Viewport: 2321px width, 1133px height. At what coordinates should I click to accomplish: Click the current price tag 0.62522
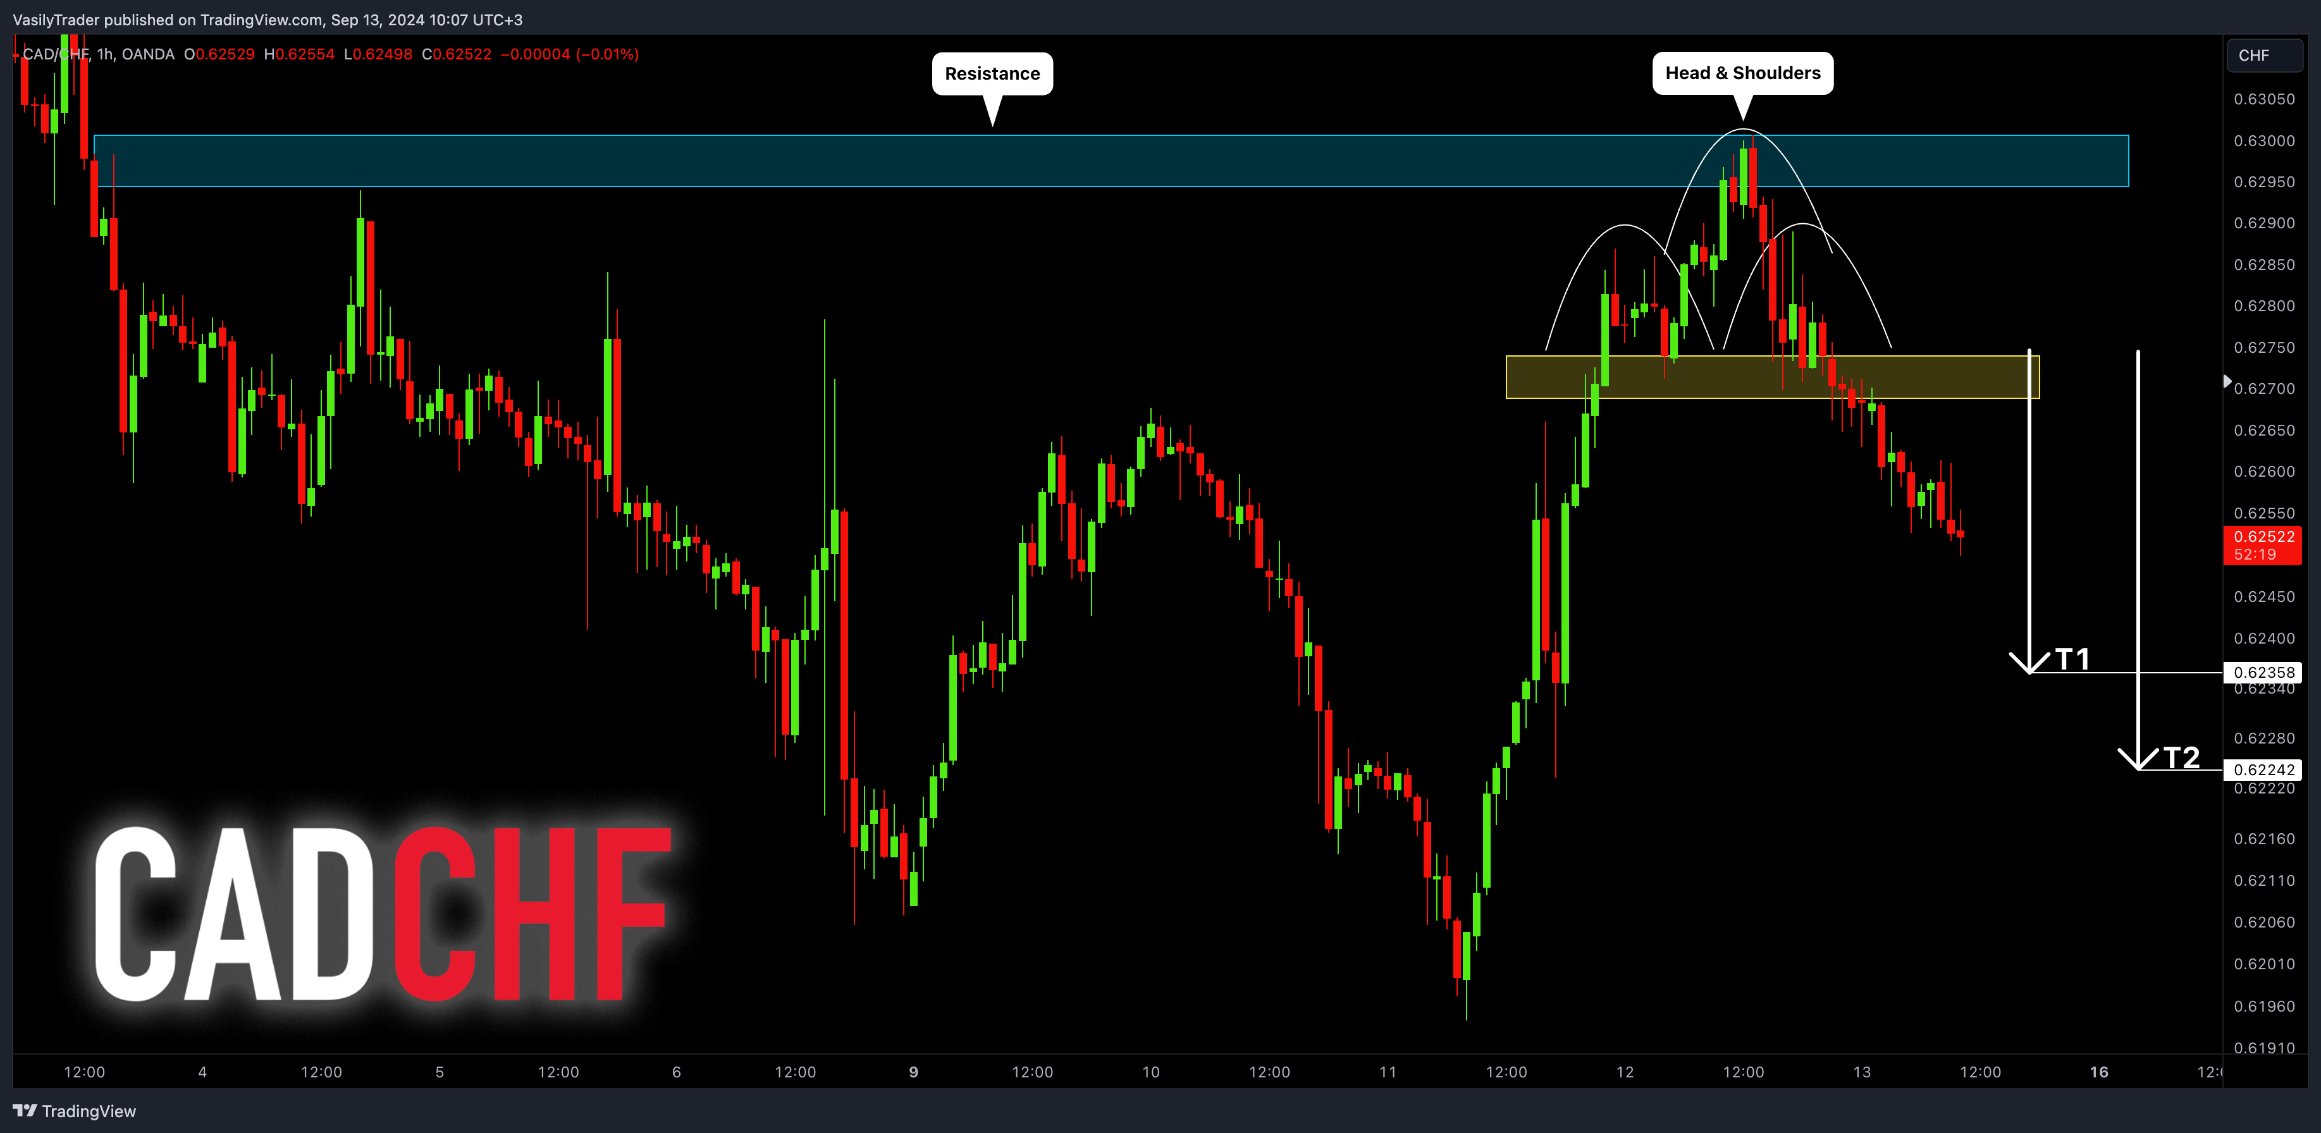2262,537
